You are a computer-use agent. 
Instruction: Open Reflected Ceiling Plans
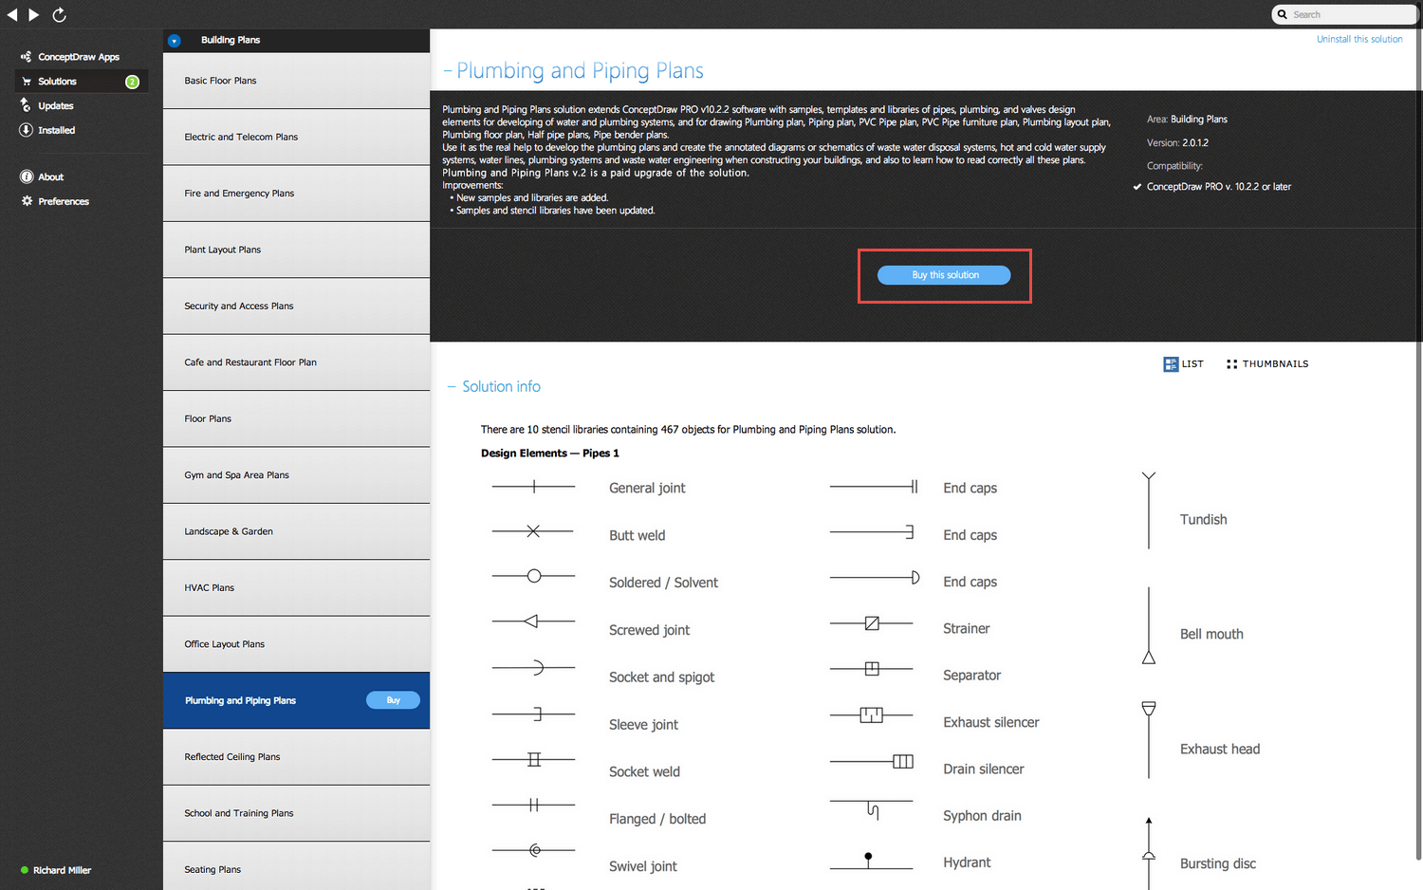pos(296,757)
